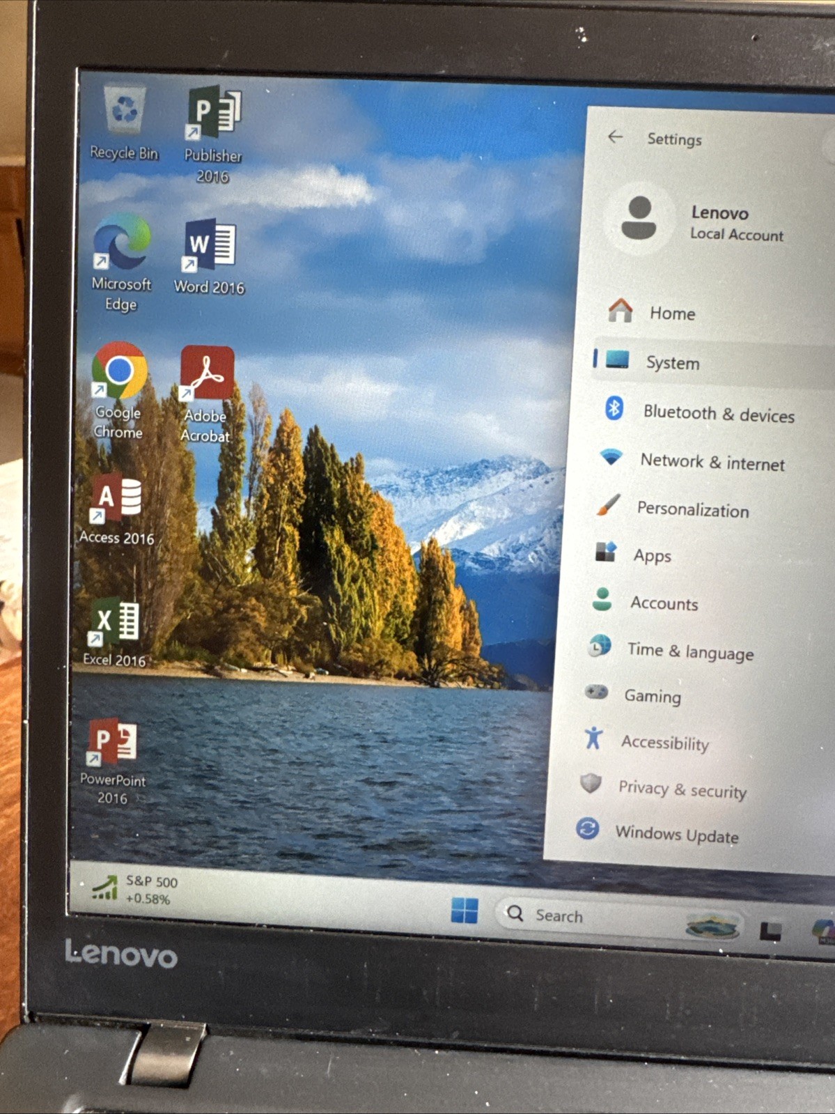
Task: Click the Windows Start button
Action: [465, 910]
